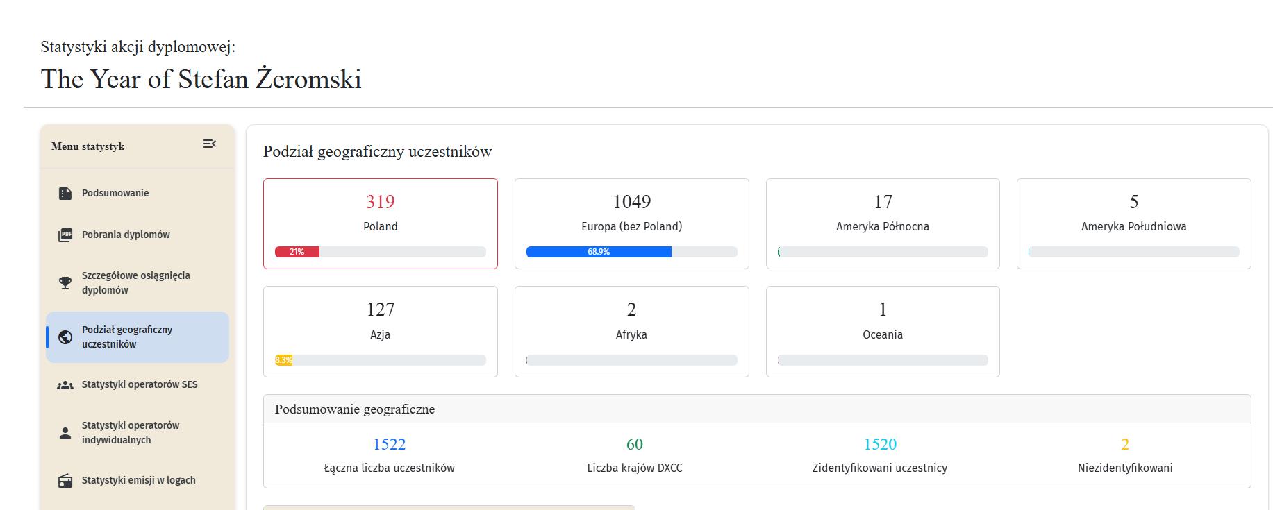
Task: Select the Europa (bez Poland) card
Action: pyautogui.click(x=631, y=222)
